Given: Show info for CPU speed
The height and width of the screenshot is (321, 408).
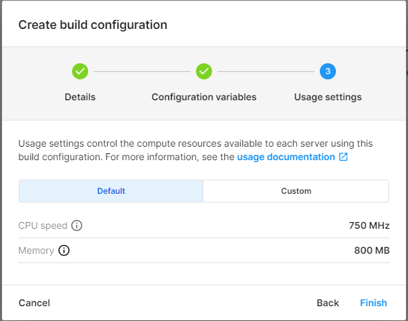Looking at the screenshot, I should tap(77, 225).
